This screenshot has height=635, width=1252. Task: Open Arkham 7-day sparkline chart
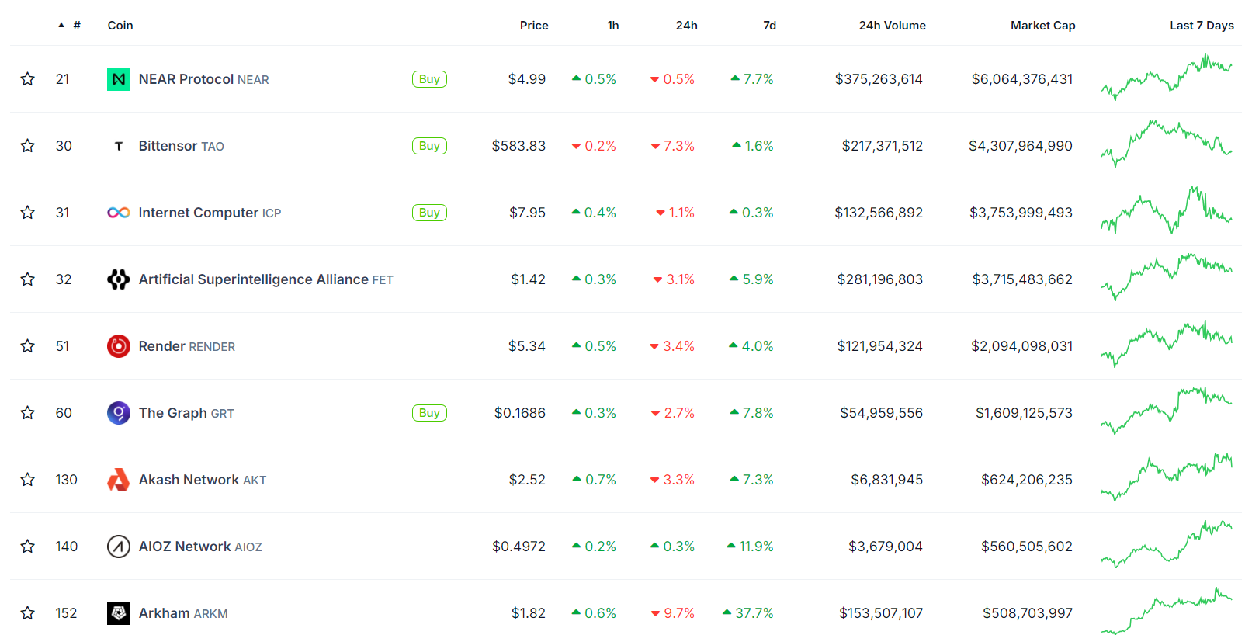click(x=1167, y=611)
